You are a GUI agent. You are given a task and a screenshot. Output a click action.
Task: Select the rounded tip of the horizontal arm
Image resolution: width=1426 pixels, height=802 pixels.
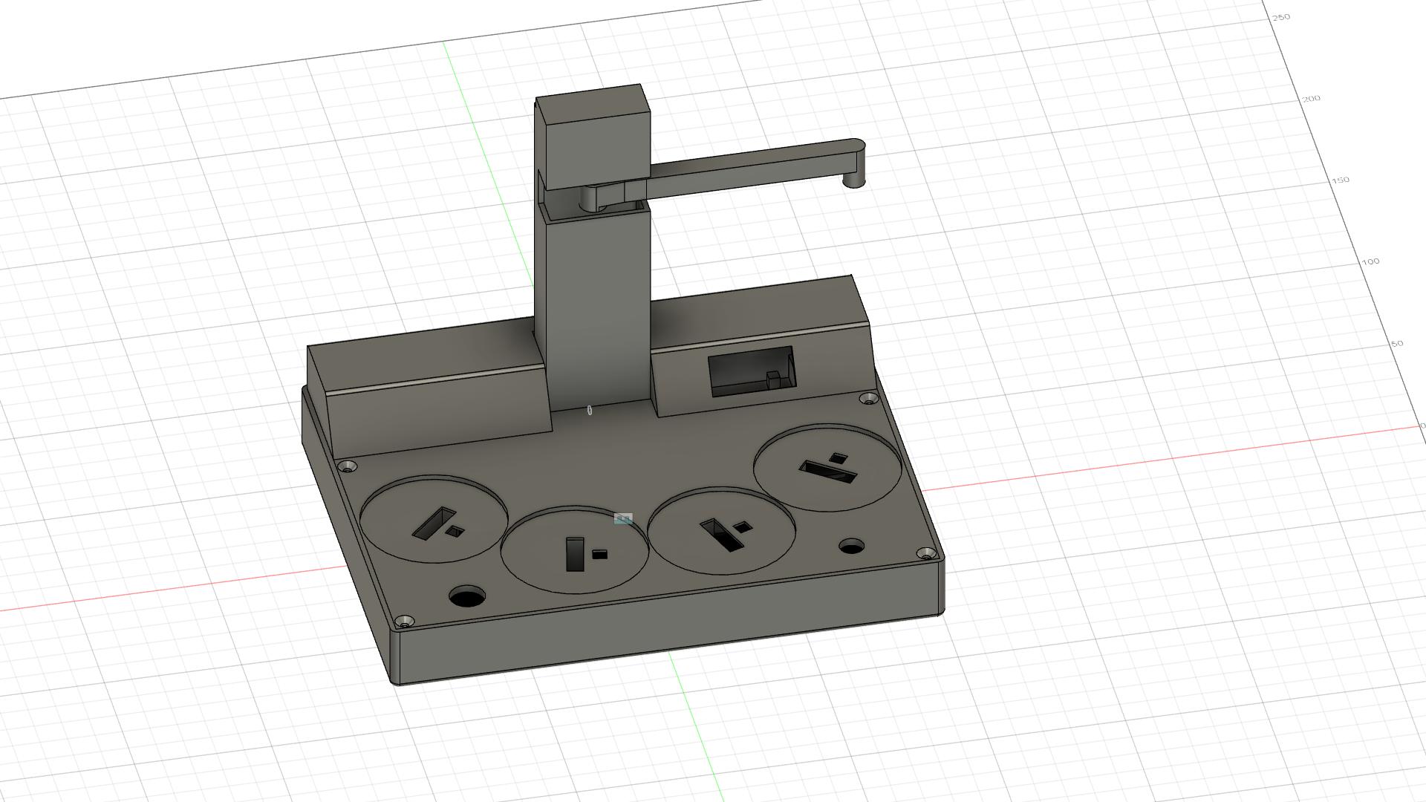pos(854,162)
